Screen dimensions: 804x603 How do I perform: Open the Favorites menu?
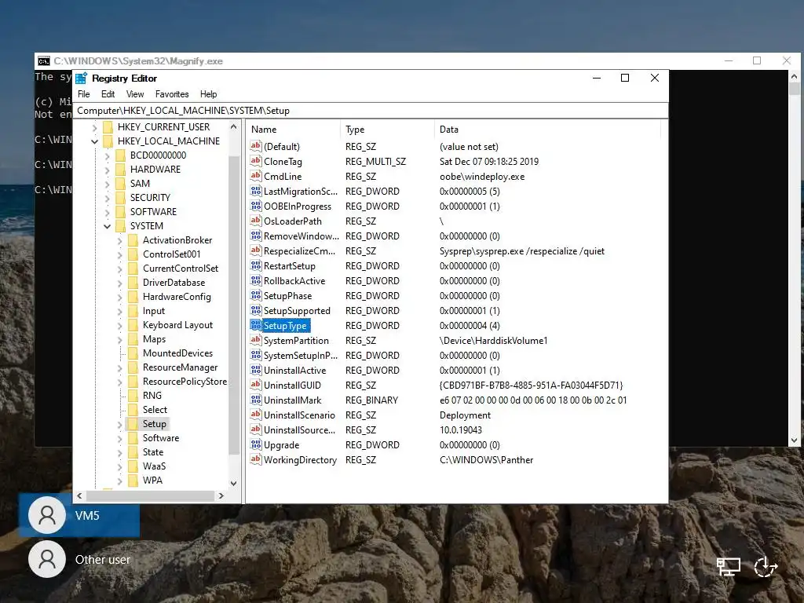172,94
